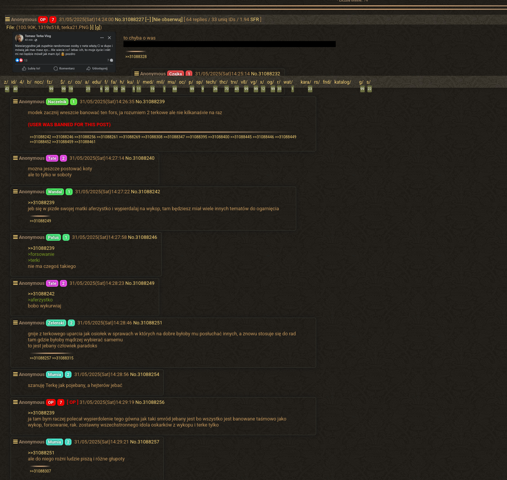This screenshot has height=480, width=507.
Task: Click Mumia ID badge on post No.31088254
Action: tap(55, 375)
